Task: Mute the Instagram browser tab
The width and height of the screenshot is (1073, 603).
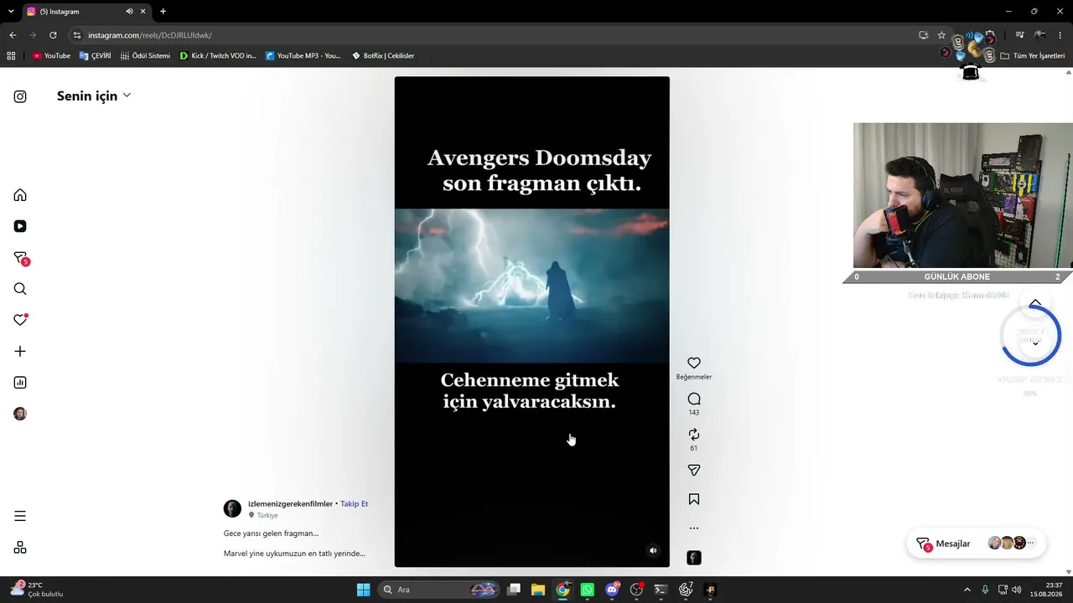Action: tap(129, 12)
